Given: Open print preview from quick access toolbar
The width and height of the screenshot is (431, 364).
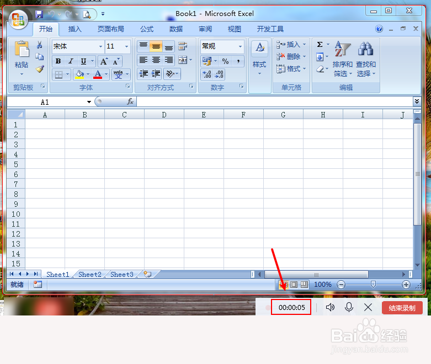Looking at the screenshot, I should pyautogui.click(x=87, y=14).
